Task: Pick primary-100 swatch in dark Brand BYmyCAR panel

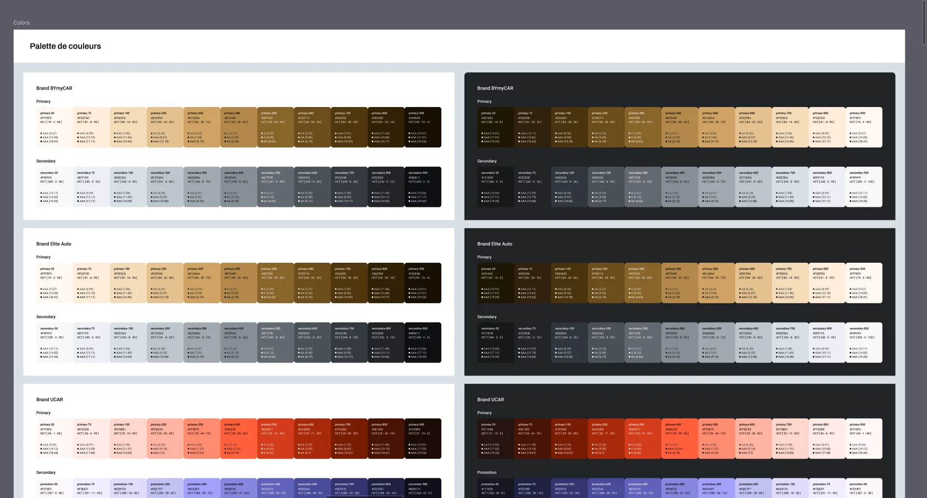Action: pyautogui.click(x=569, y=127)
